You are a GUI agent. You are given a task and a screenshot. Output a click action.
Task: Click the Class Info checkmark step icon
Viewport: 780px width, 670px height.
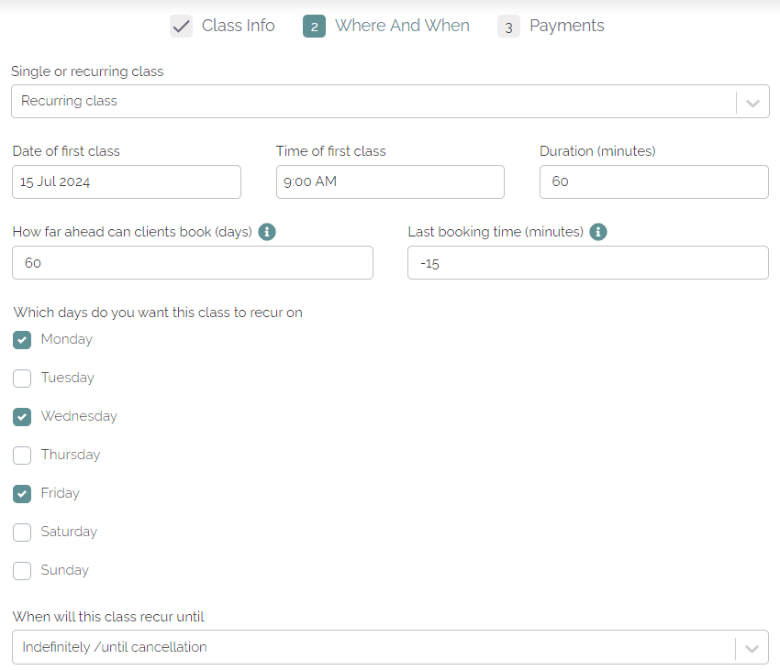pyautogui.click(x=181, y=27)
